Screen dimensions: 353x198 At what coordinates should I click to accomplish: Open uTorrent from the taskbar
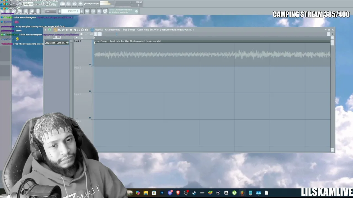[x=234, y=193]
